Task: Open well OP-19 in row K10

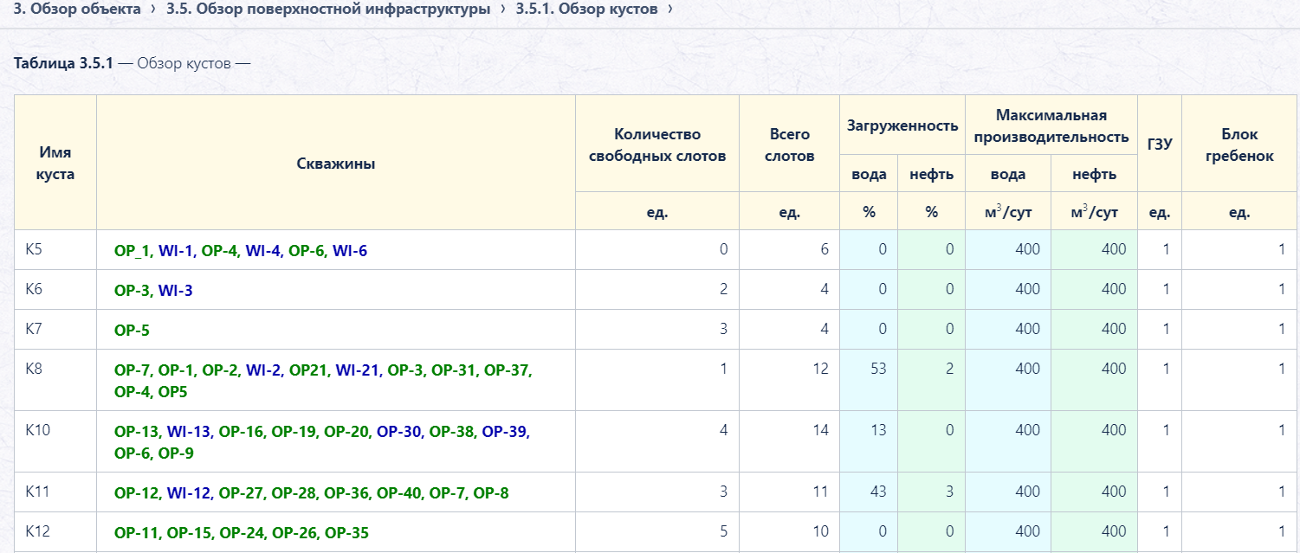Action: click(294, 431)
